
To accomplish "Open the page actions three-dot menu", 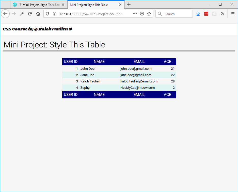I will click(x=135, y=14).
